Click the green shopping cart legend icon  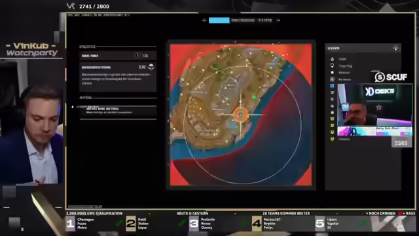[x=332, y=92]
